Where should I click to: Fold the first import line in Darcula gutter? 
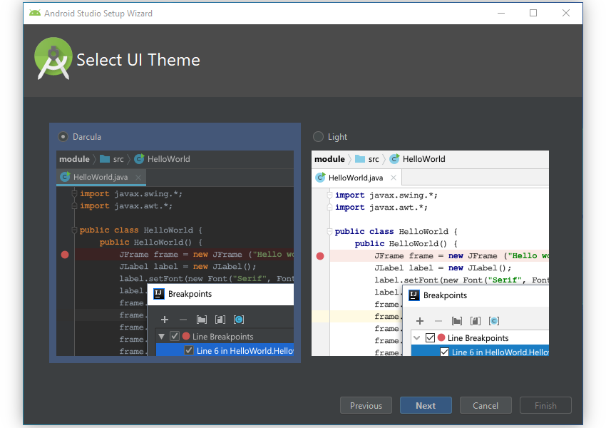pos(74,194)
